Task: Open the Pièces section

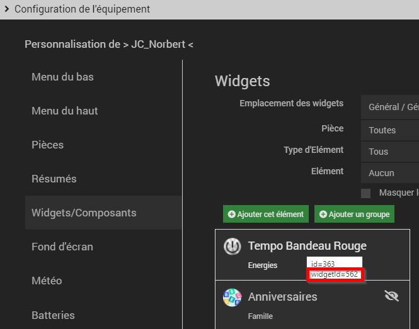Action: [48, 145]
